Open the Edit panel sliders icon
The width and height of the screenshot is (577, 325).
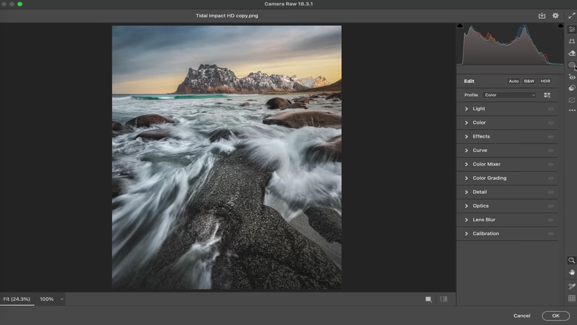(572, 29)
